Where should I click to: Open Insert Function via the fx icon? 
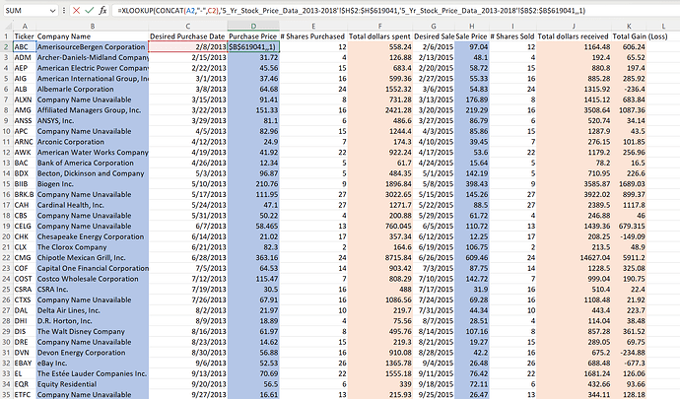102,10
